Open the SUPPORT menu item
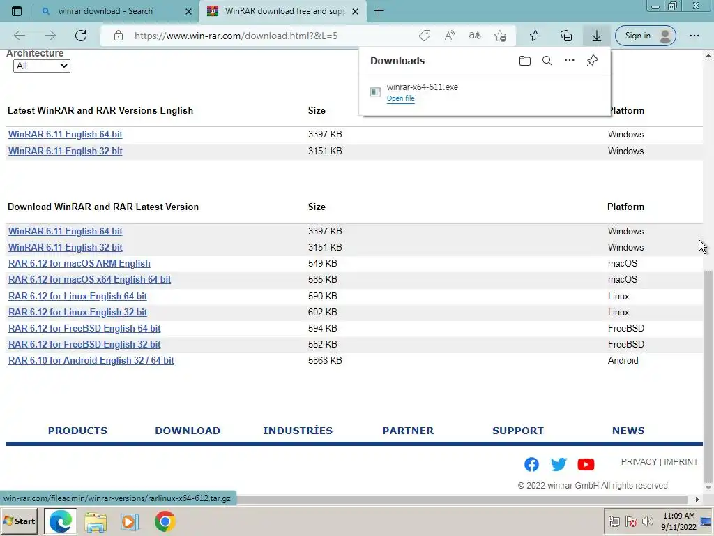 click(518, 431)
